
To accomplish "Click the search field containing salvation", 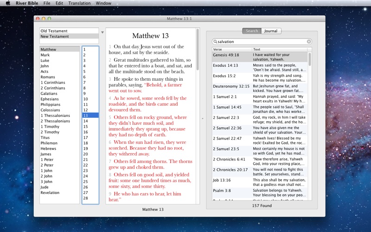I will tap(260, 42).
